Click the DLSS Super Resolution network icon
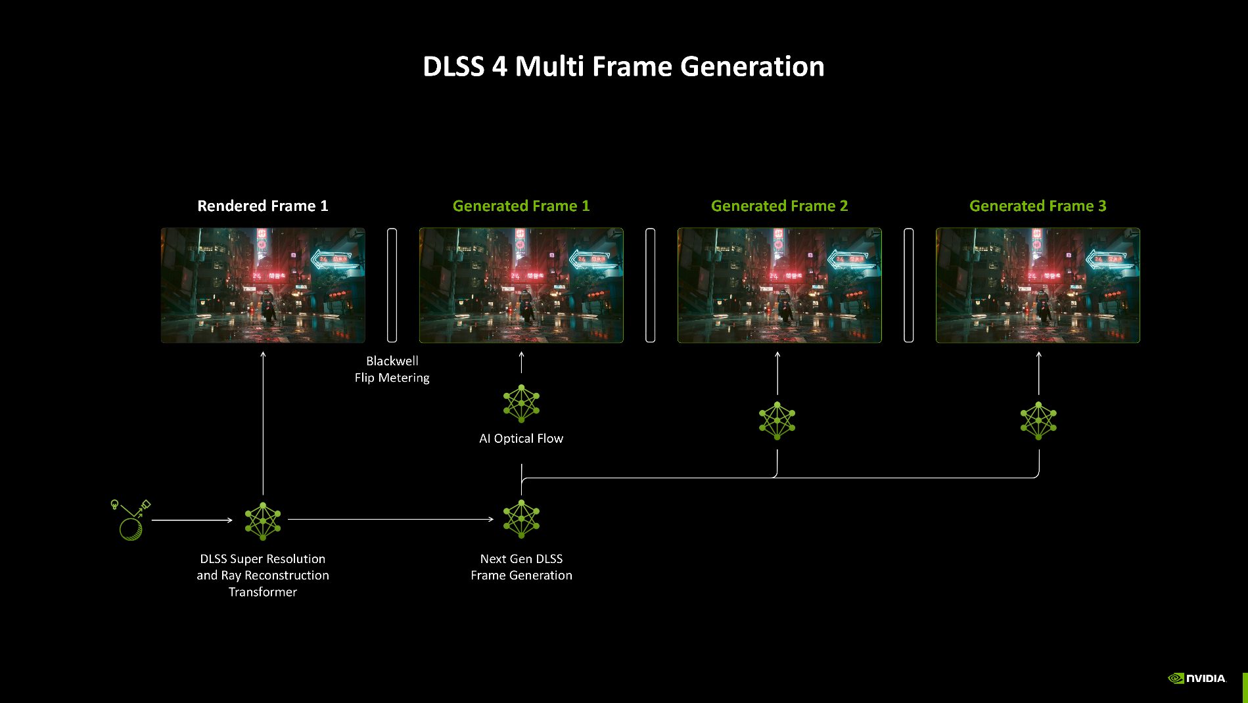1248x703 pixels. [263, 520]
